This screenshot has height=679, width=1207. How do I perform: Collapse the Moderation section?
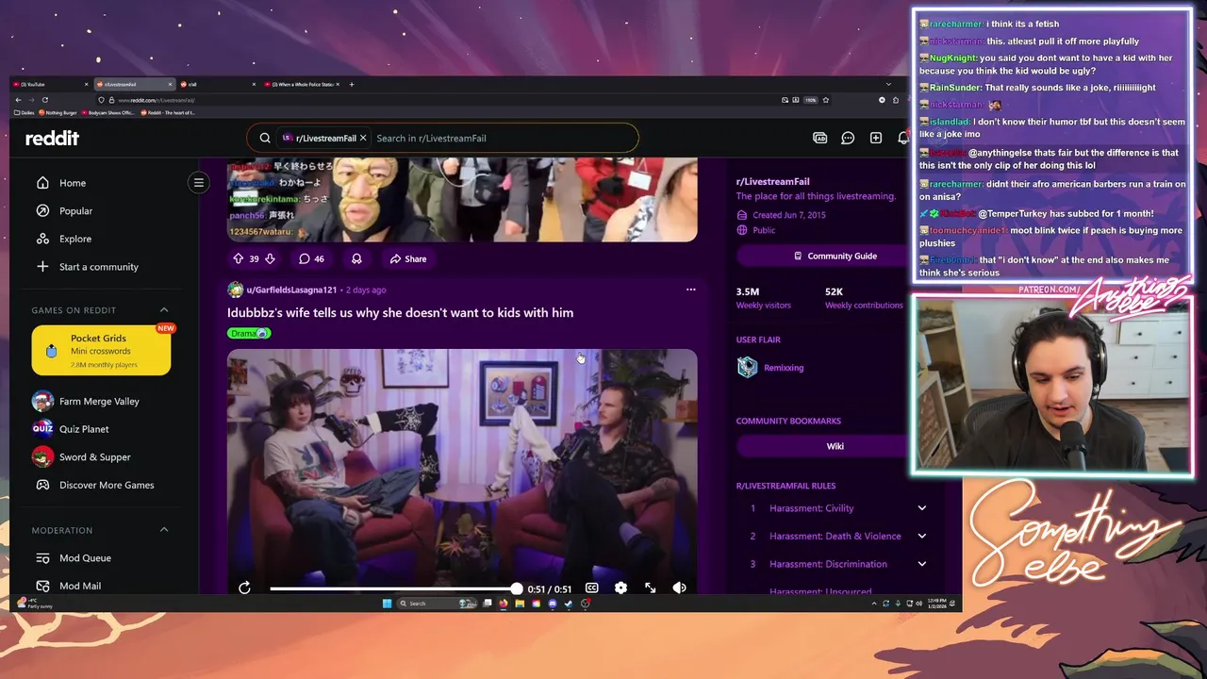(x=164, y=530)
